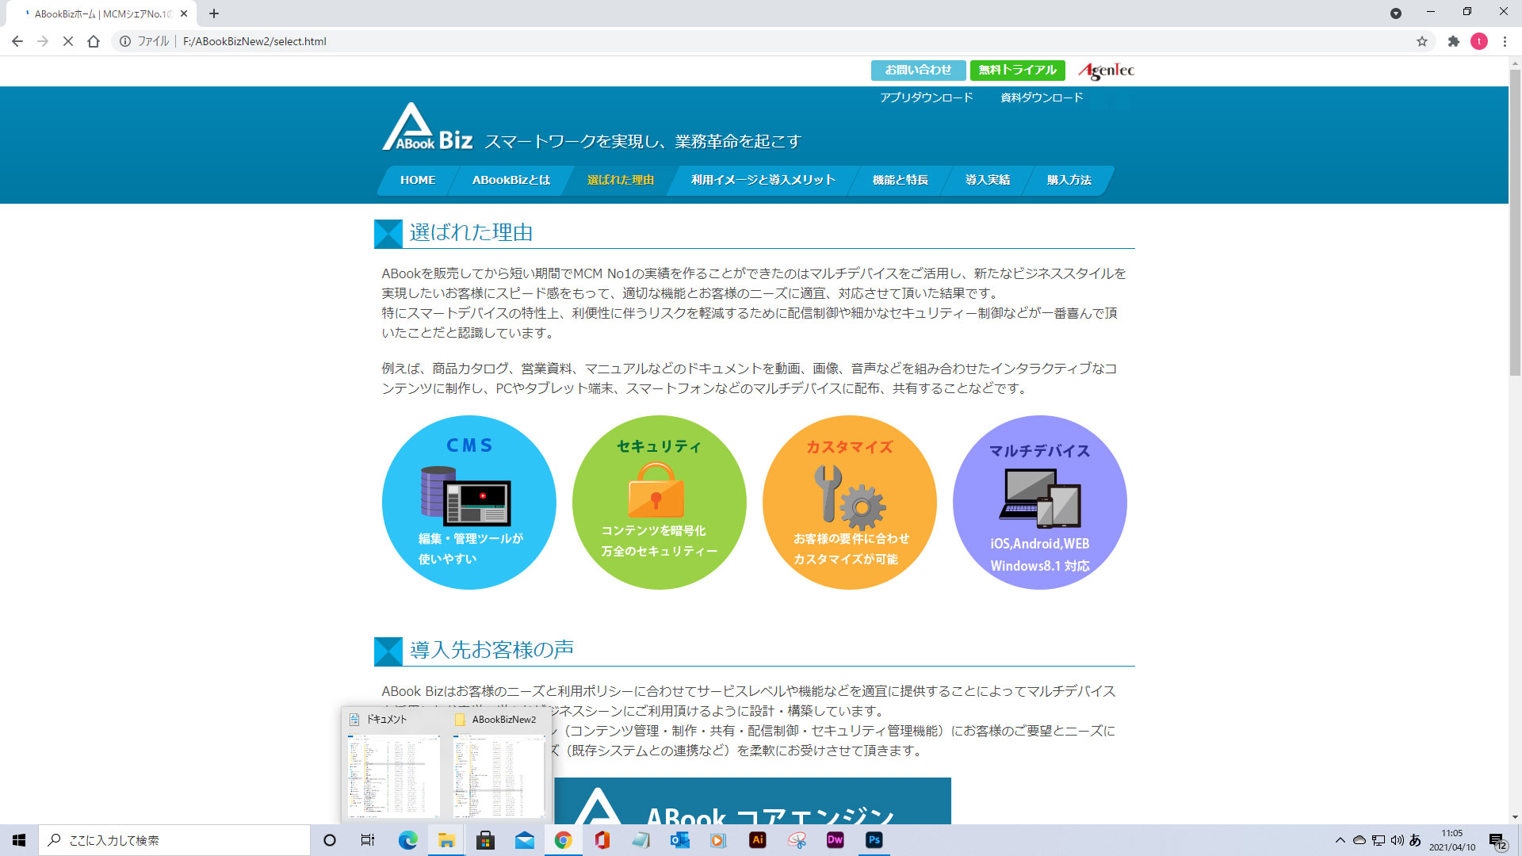This screenshot has width=1522, height=856.
Task: Open Adobe Illustrator from the taskbar
Action: (x=757, y=840)
